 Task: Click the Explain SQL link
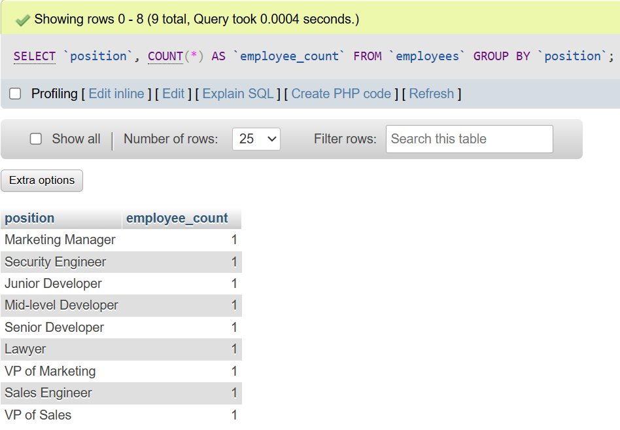tap(238, 94)
